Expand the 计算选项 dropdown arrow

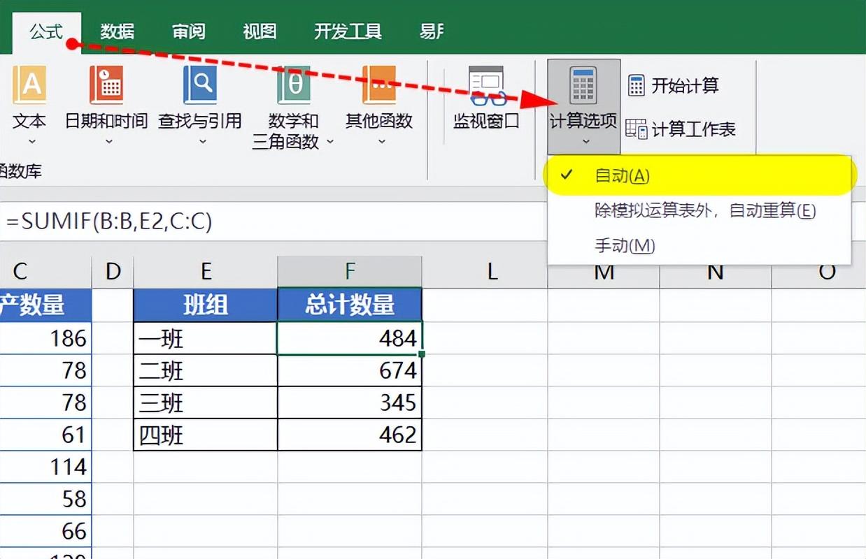[585, 142]
